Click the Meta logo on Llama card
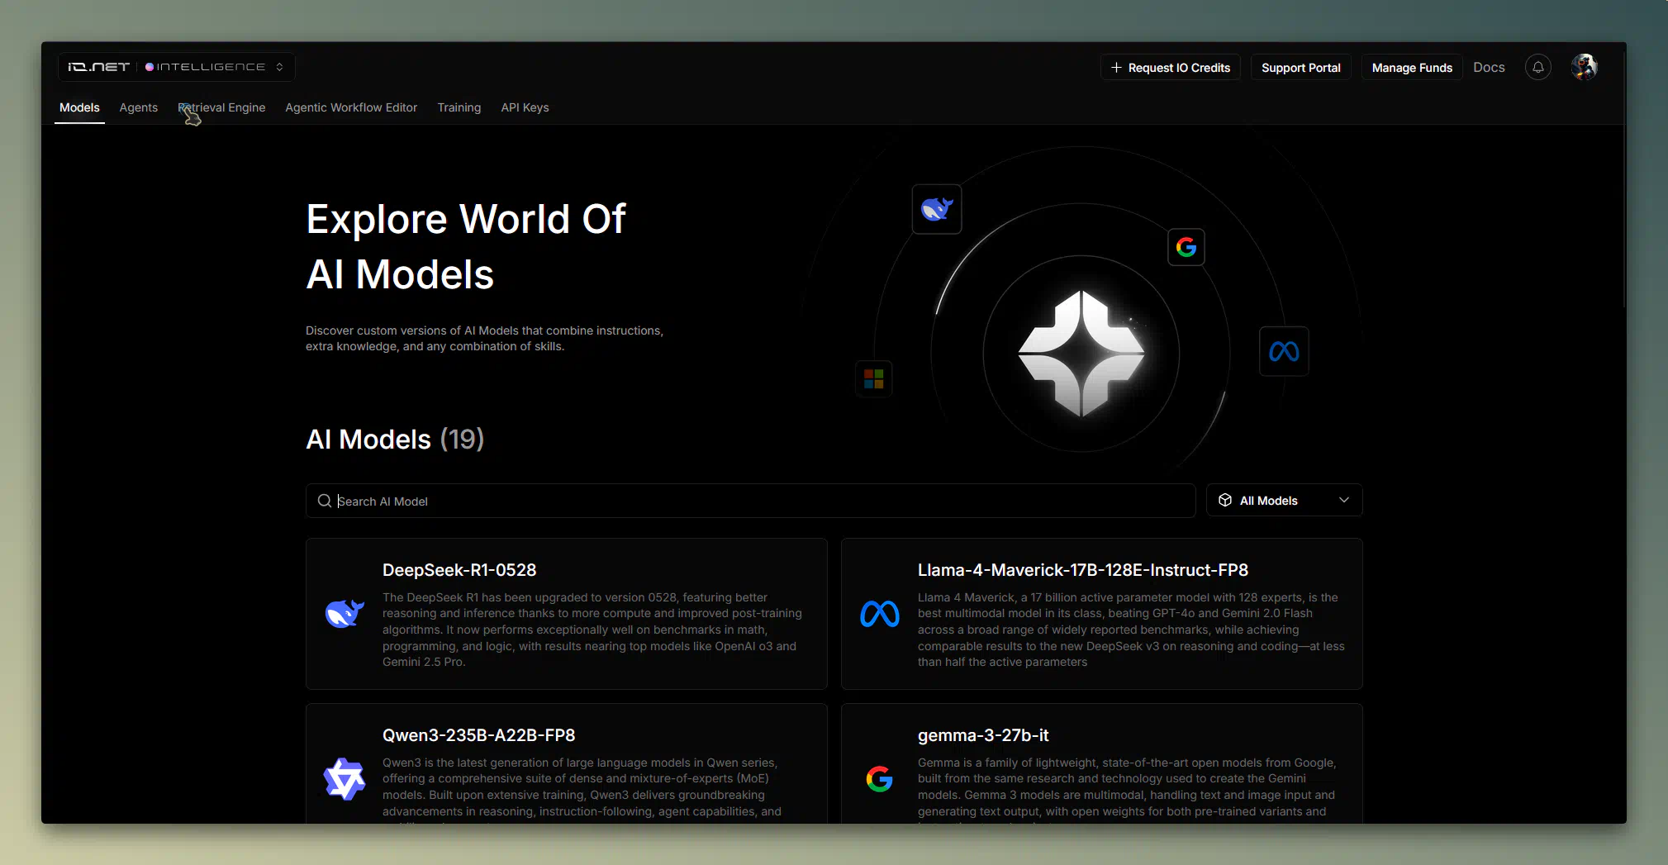 (879, 614)
